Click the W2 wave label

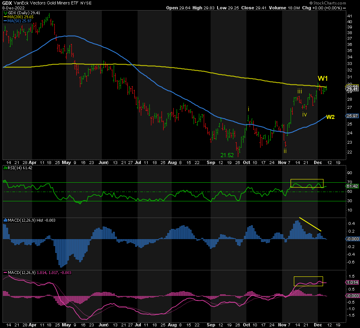330,117
